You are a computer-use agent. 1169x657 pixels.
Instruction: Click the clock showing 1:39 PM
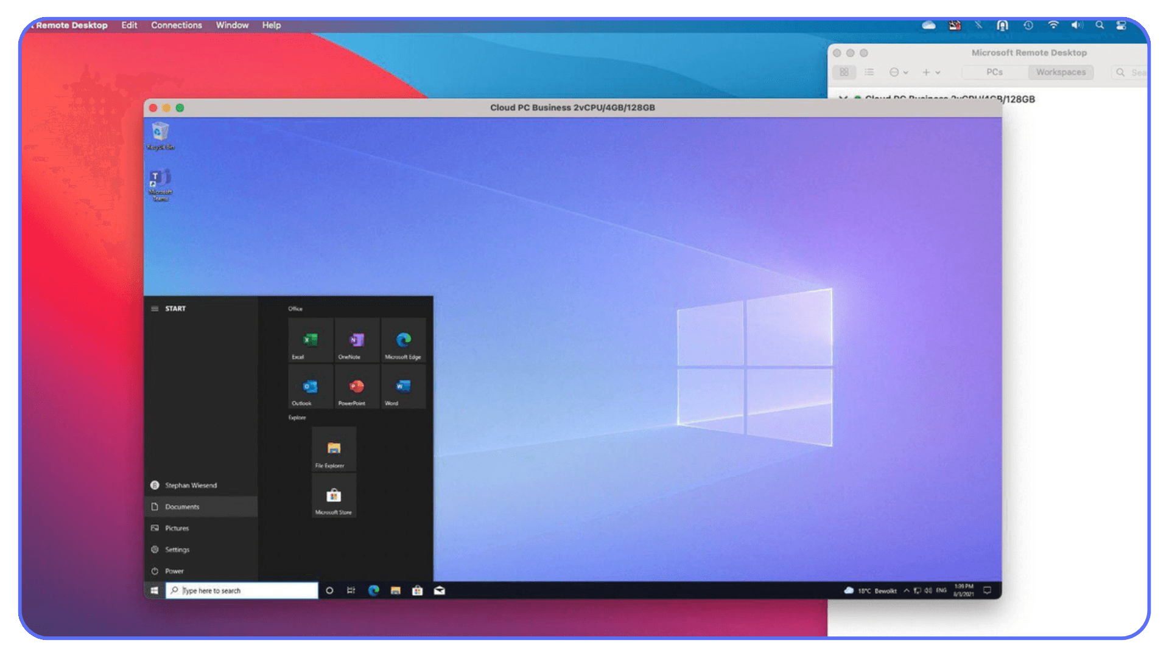coord(963,591)
